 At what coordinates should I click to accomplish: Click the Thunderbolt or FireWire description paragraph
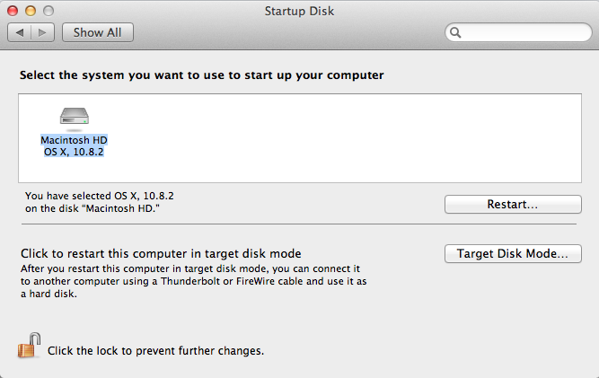point(193,281)
